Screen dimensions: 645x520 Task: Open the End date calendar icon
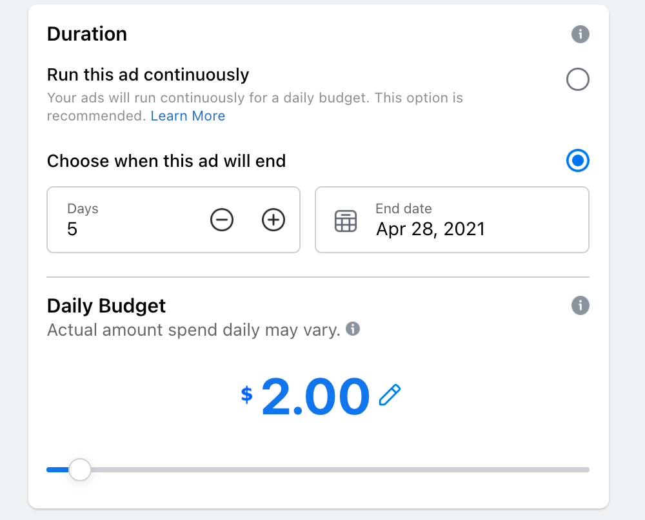(x=346, y=221)
